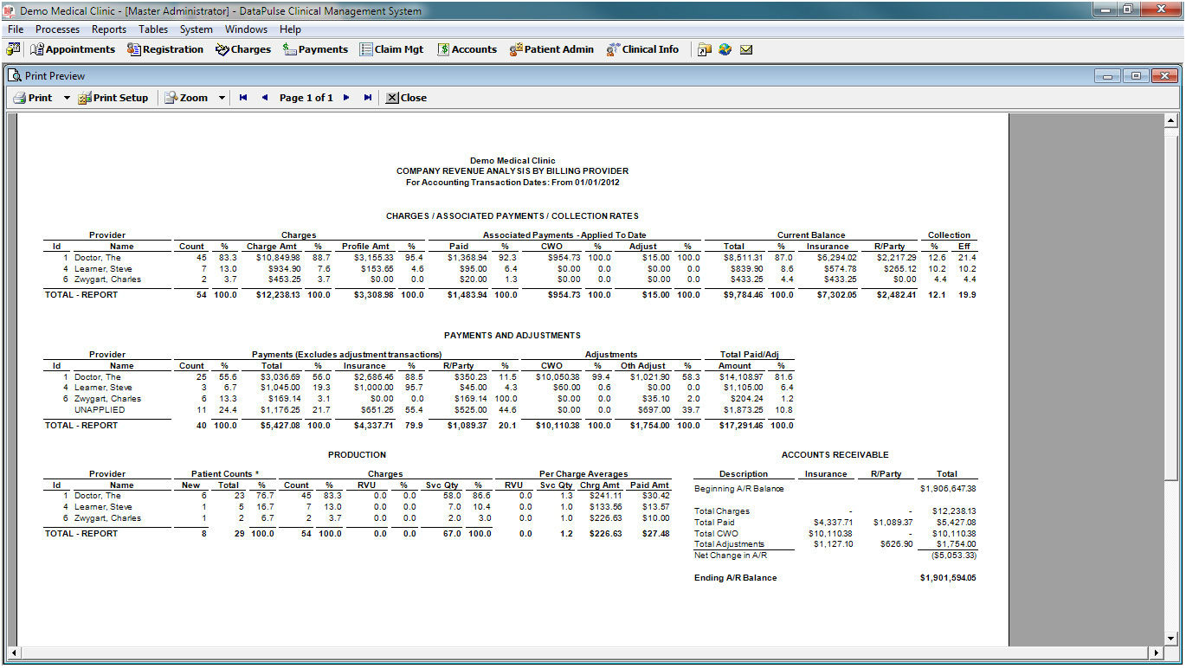The height and width of the screenshot is (668, 1186).
Task: Close the print preview using Close button
Action: (x=406, y=98)
